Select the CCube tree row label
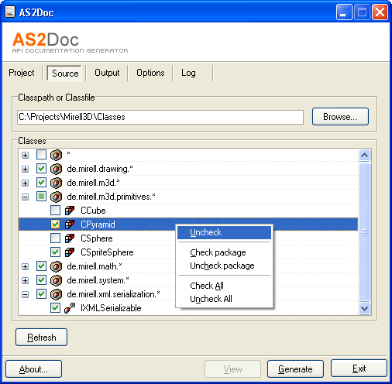392x384 pixels. [93, 211]
